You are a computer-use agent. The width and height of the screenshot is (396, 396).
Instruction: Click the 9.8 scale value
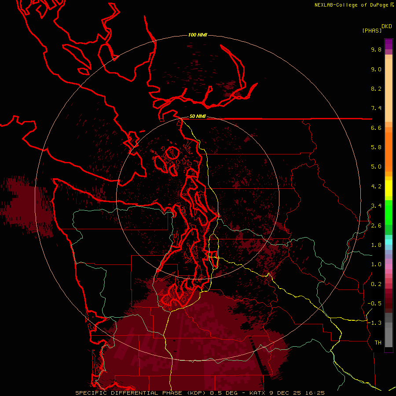[x=376, y=49]
